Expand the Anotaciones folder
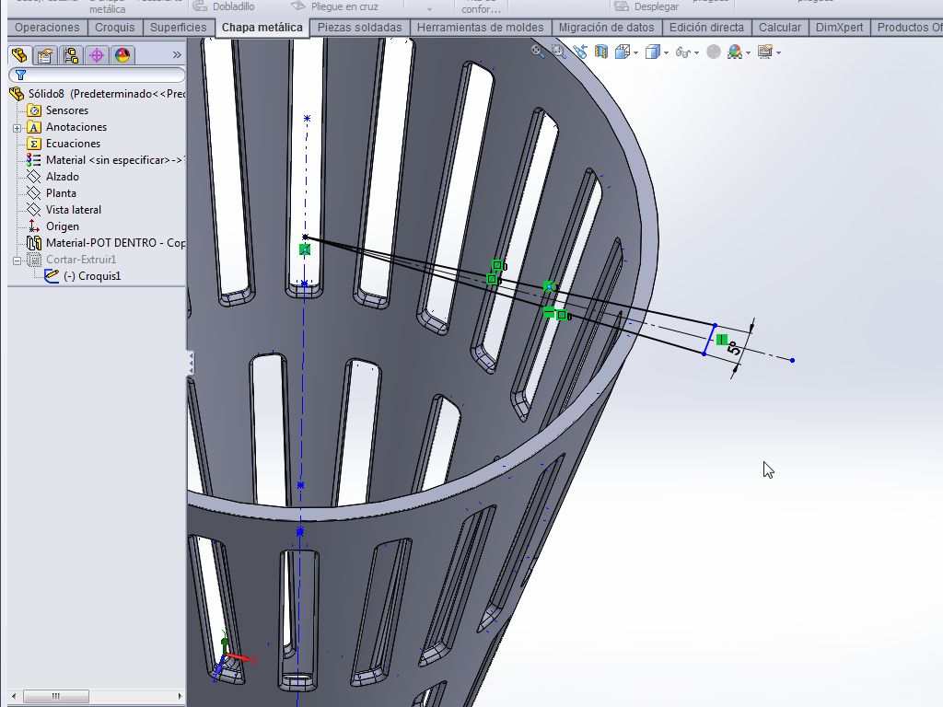Image resolution: width=943 pixels, height=707 pixels. pos(17,127)
